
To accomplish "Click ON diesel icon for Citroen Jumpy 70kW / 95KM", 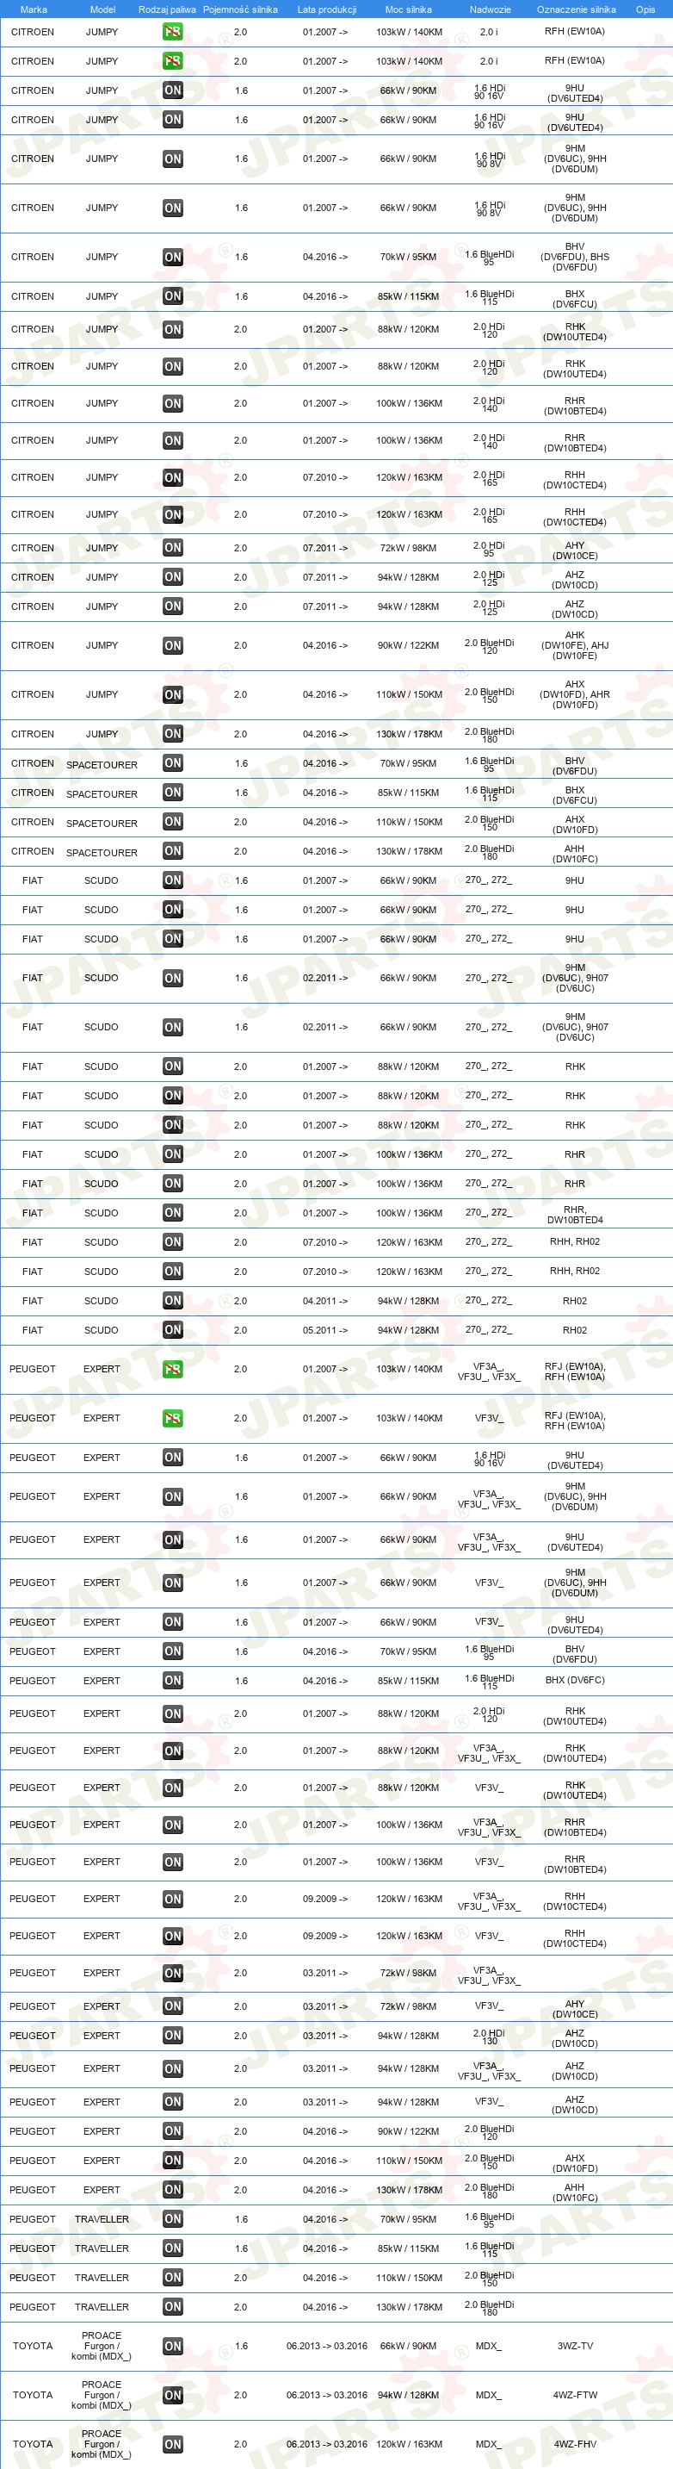I will (x=172, y=257).
